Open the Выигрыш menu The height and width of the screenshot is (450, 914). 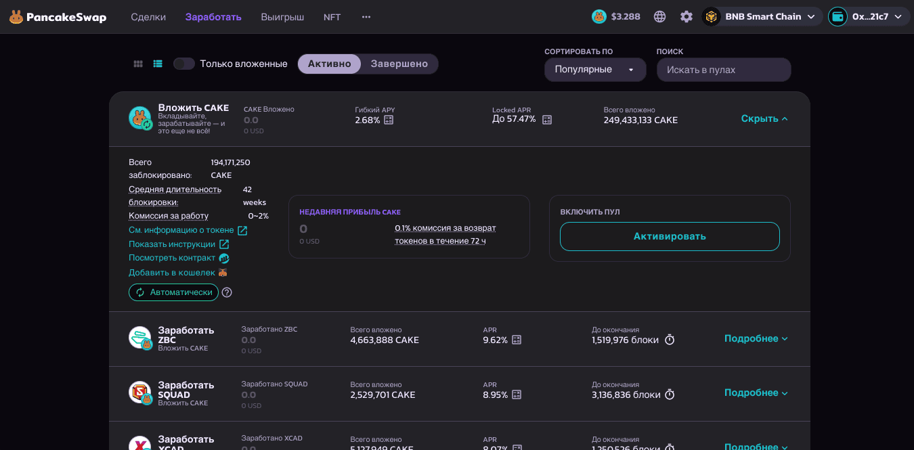282,17
